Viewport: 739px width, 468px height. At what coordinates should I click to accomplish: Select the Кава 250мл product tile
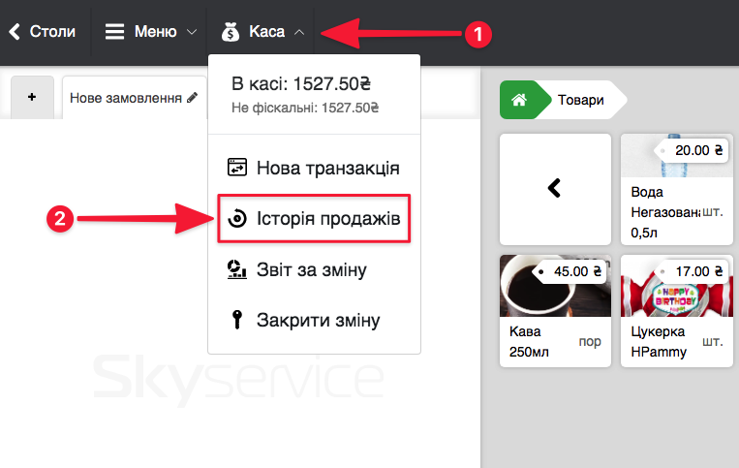point(554,311)
